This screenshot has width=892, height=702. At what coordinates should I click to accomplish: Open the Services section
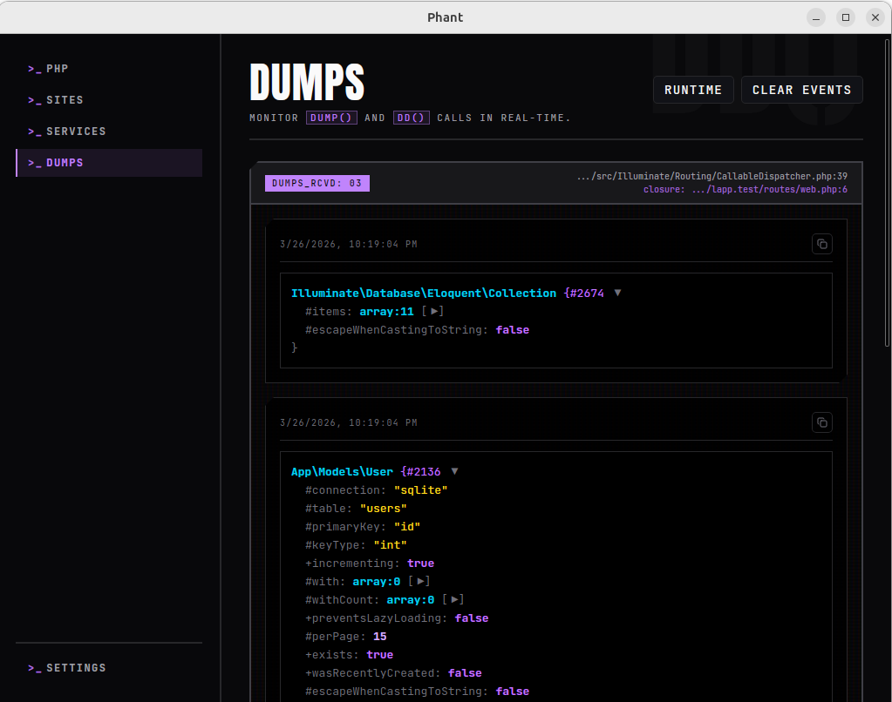(x=109, y=132)
